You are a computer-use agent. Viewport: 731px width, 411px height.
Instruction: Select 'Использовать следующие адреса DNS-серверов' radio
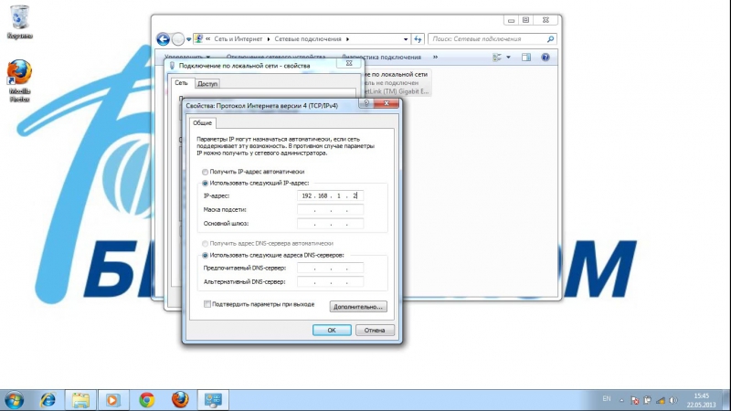[x=205, y=256]
